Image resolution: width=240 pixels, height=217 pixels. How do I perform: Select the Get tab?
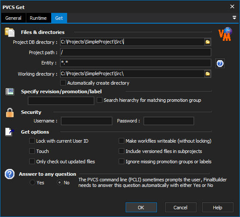pyautogui.click(x=59, y=18)
